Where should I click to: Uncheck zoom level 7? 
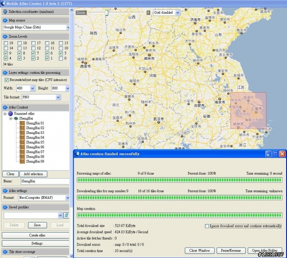click(33, 53)
